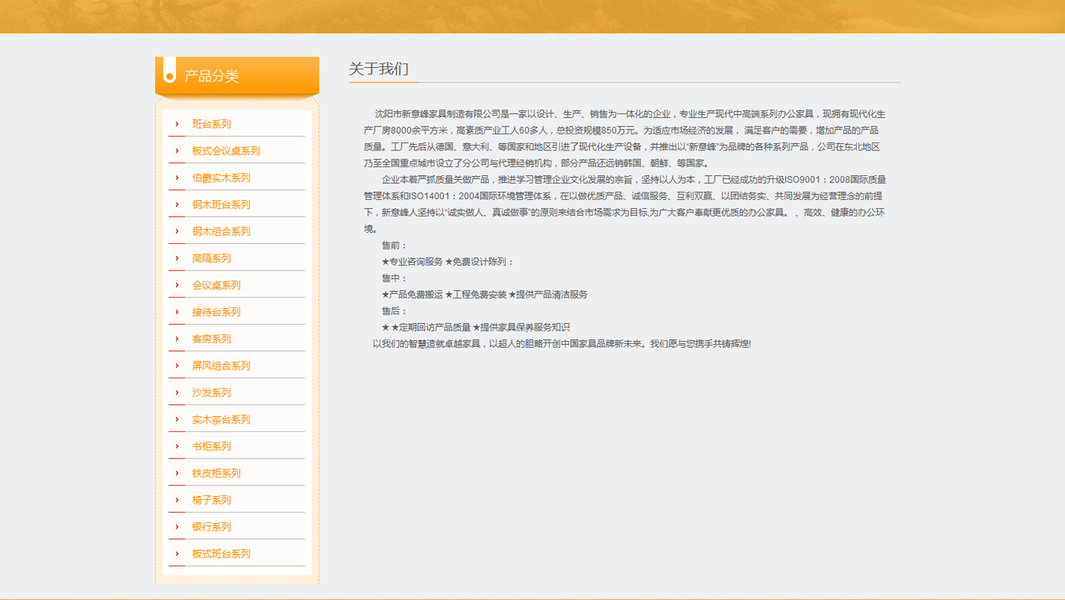
Task: Go to 钢木组合系列 products
Action: pos(221,232)
